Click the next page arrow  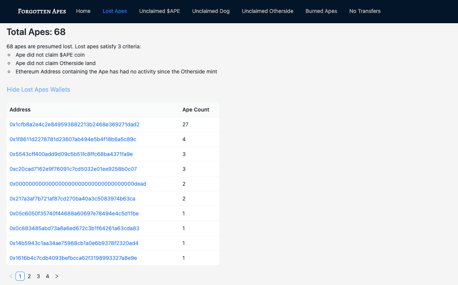click(57, 276)
